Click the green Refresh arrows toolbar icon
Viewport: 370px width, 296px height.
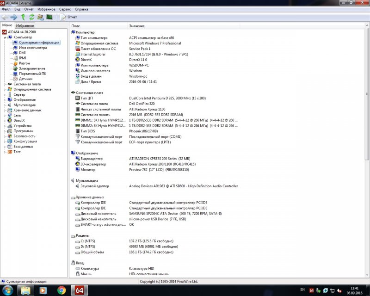31,17
